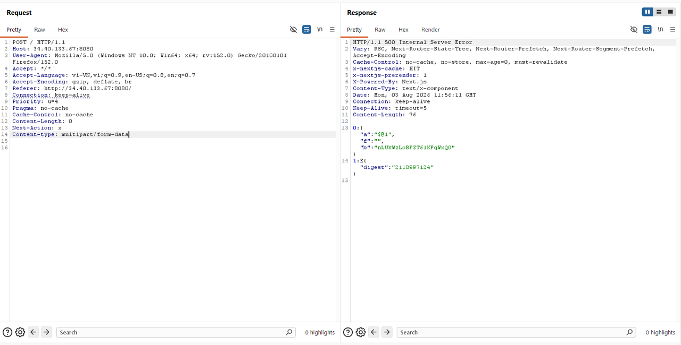Click Request panel '0 highlights' label
Screen dimensions: 681x345
point(320,332)
